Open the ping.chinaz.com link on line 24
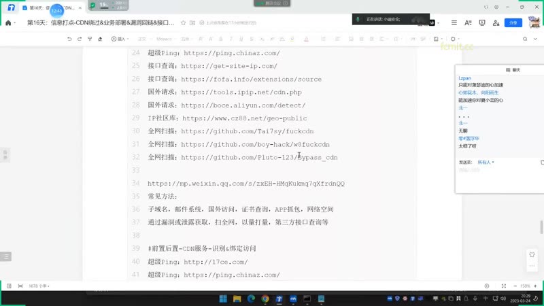This screenshot has width=544, height=306. [232, 53]
